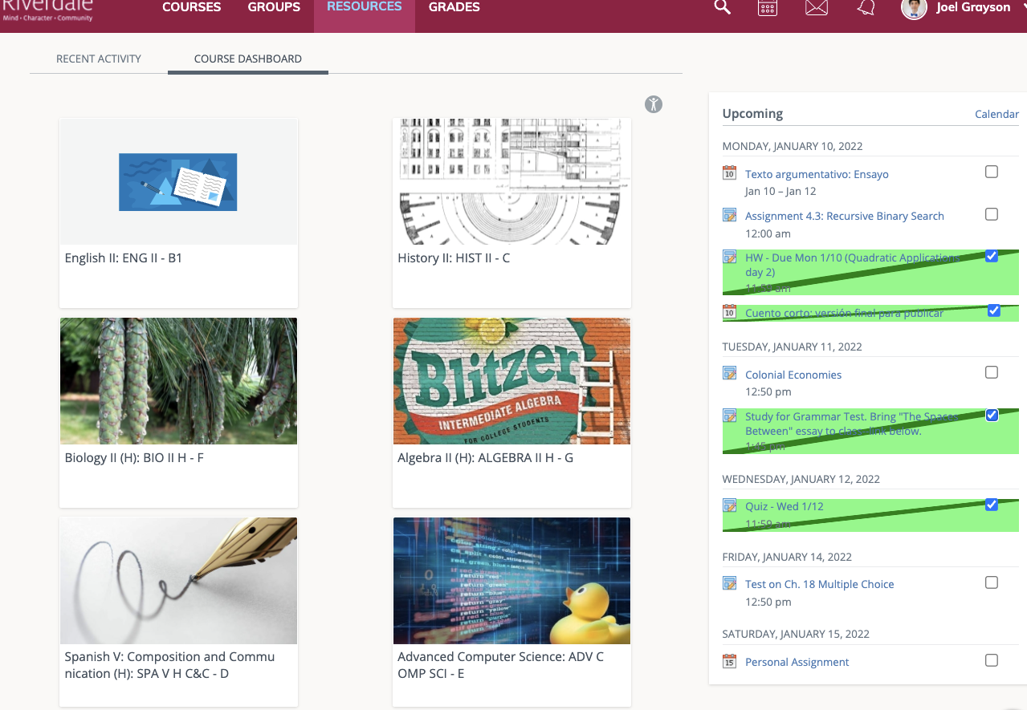
Task: Click event icon beside Cuento corto
Action: [729, 311]
